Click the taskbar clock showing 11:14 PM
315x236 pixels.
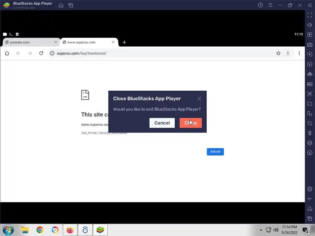pos(289,227)
